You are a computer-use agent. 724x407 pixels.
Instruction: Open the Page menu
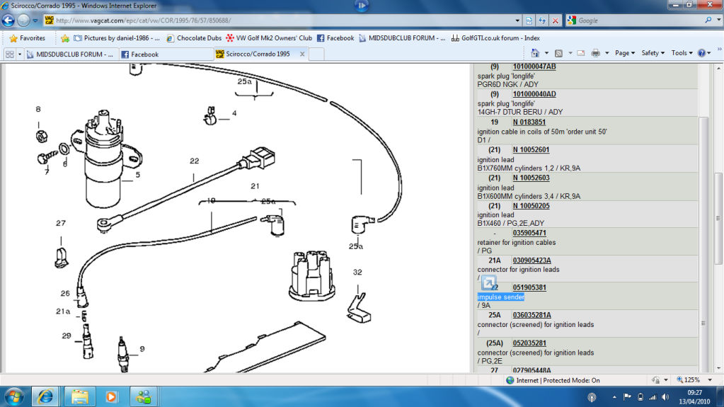tap(625, 53)
